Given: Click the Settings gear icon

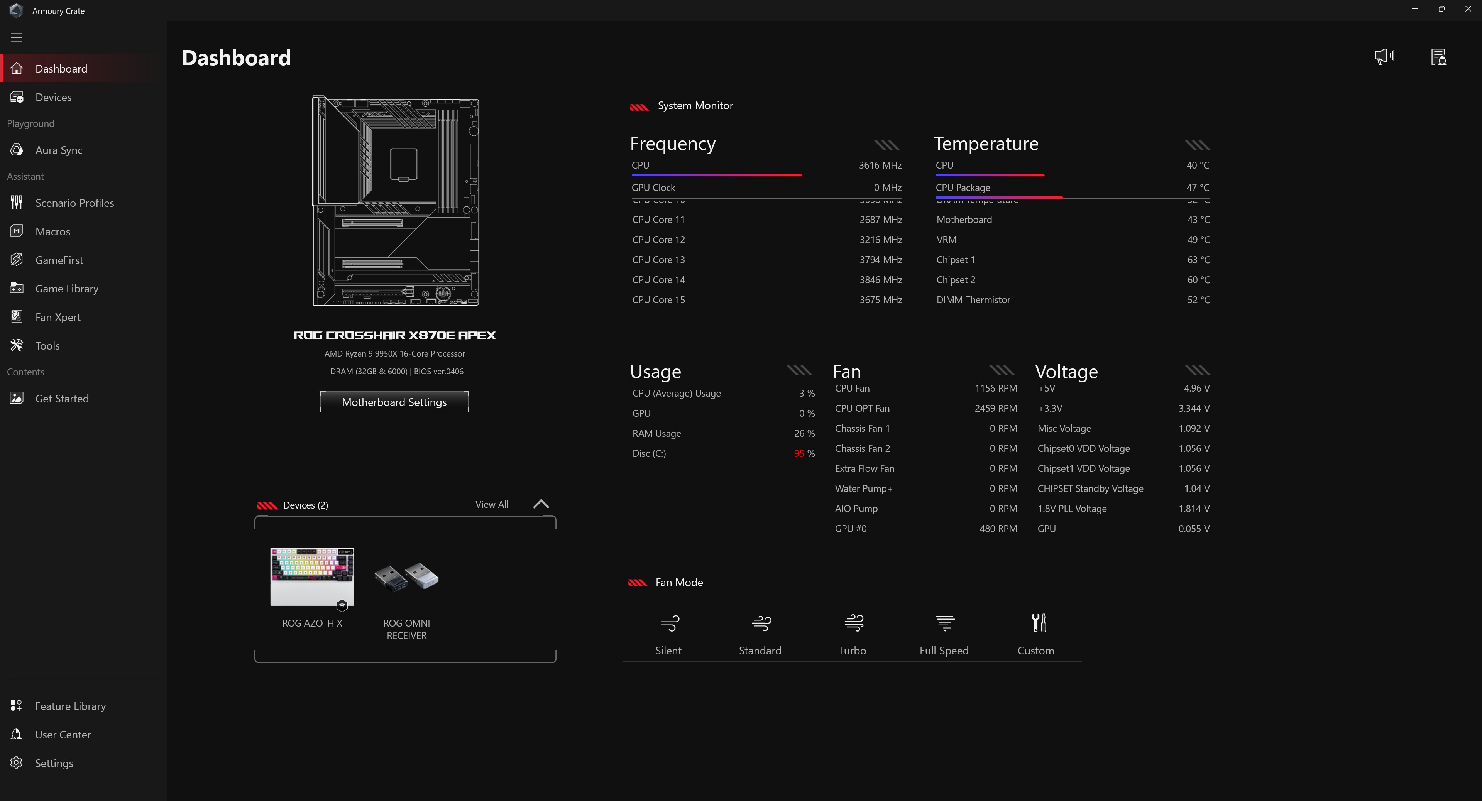Looking at the screenshot, I should pyautogui.click(x=16, y=763).
